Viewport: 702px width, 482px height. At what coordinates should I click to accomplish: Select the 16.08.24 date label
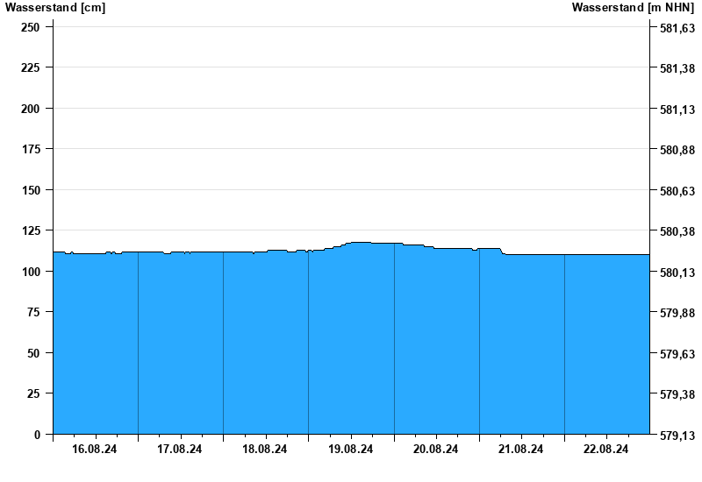coord(95,450)
